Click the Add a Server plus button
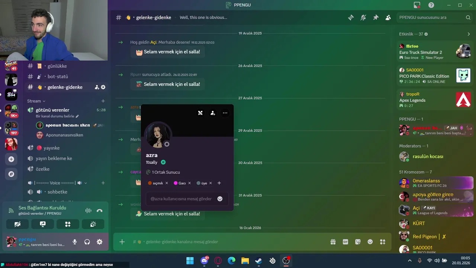The image size is (476, 268). tap(11, 159)
